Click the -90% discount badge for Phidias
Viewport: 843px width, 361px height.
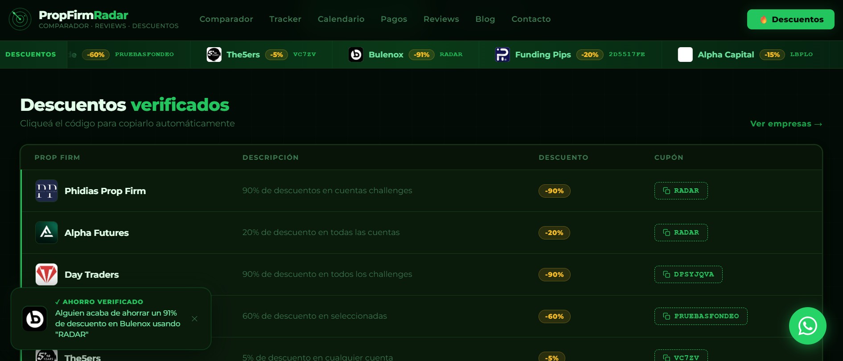tap(555, 191)
